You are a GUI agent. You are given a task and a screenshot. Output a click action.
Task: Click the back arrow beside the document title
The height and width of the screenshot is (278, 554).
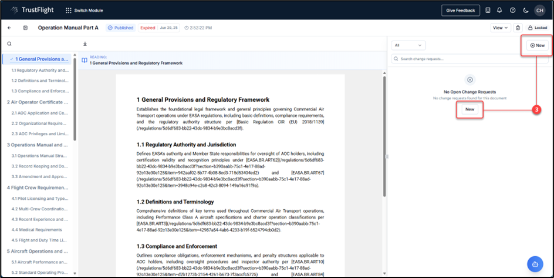[x=9, y=28]
